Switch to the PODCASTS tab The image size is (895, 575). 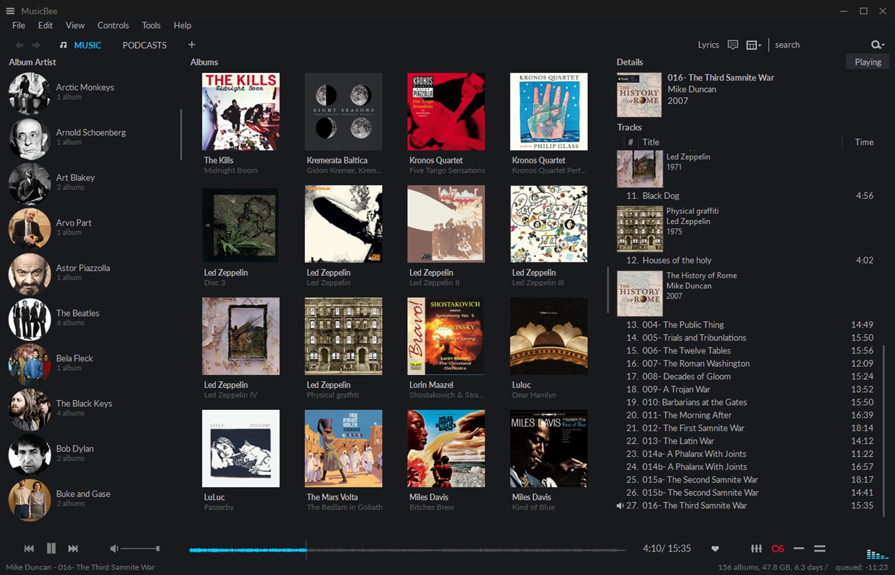pos(144,45)
